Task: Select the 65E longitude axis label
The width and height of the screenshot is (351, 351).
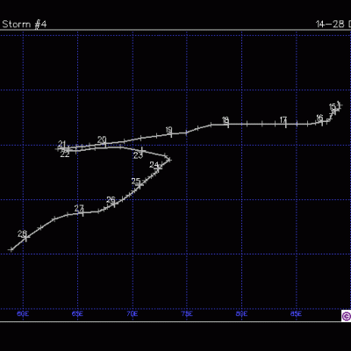Action: [x=77, y=314]
